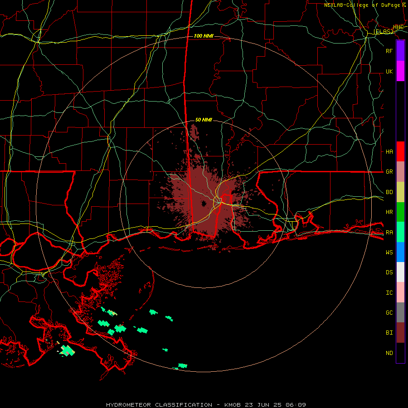The height and width of the screenshot is (408, 408).
Task: Click the magenta UK color swatch
Action: tap(400, 71)
